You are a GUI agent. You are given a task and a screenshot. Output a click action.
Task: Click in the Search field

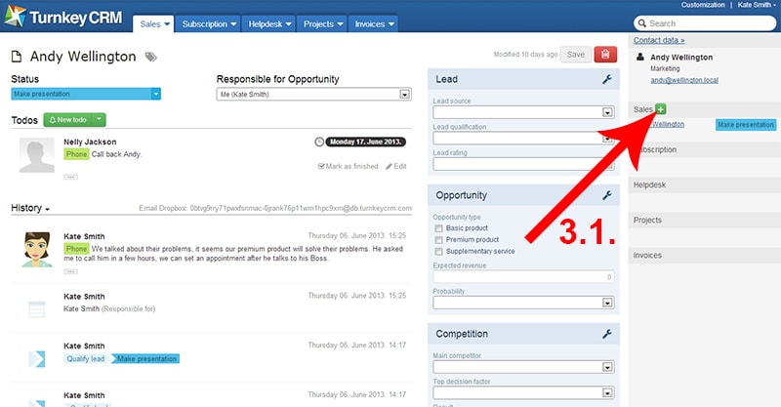click(705, 23)
